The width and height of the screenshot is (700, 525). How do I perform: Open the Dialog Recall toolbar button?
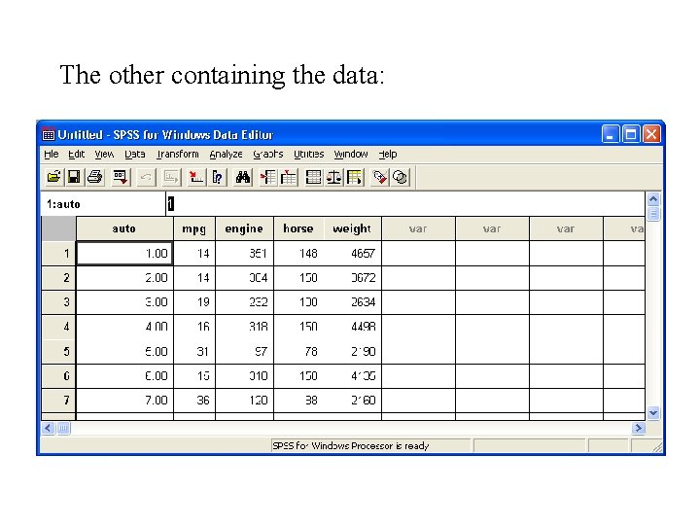pyautogui.click(x=121, y=177)
